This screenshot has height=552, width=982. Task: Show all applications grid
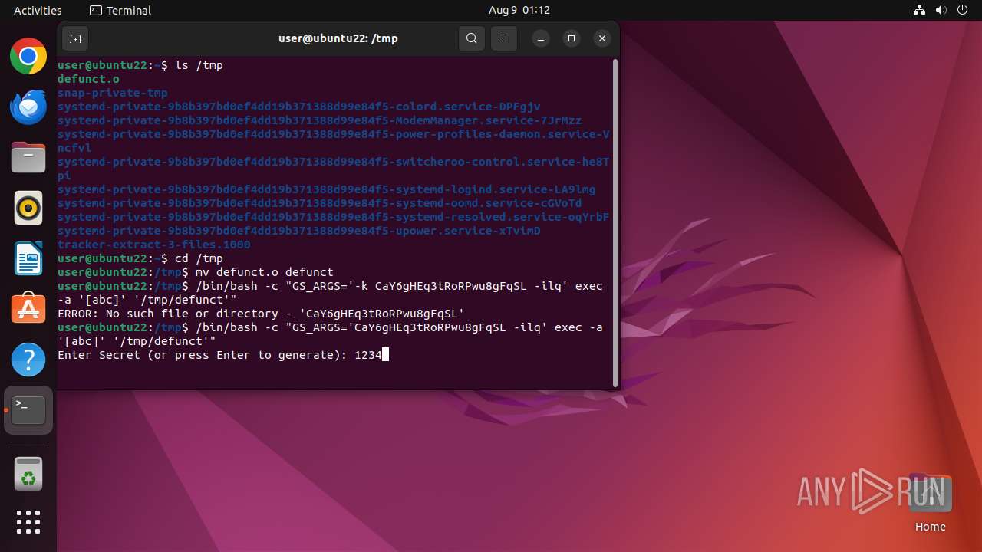(28, 522)
